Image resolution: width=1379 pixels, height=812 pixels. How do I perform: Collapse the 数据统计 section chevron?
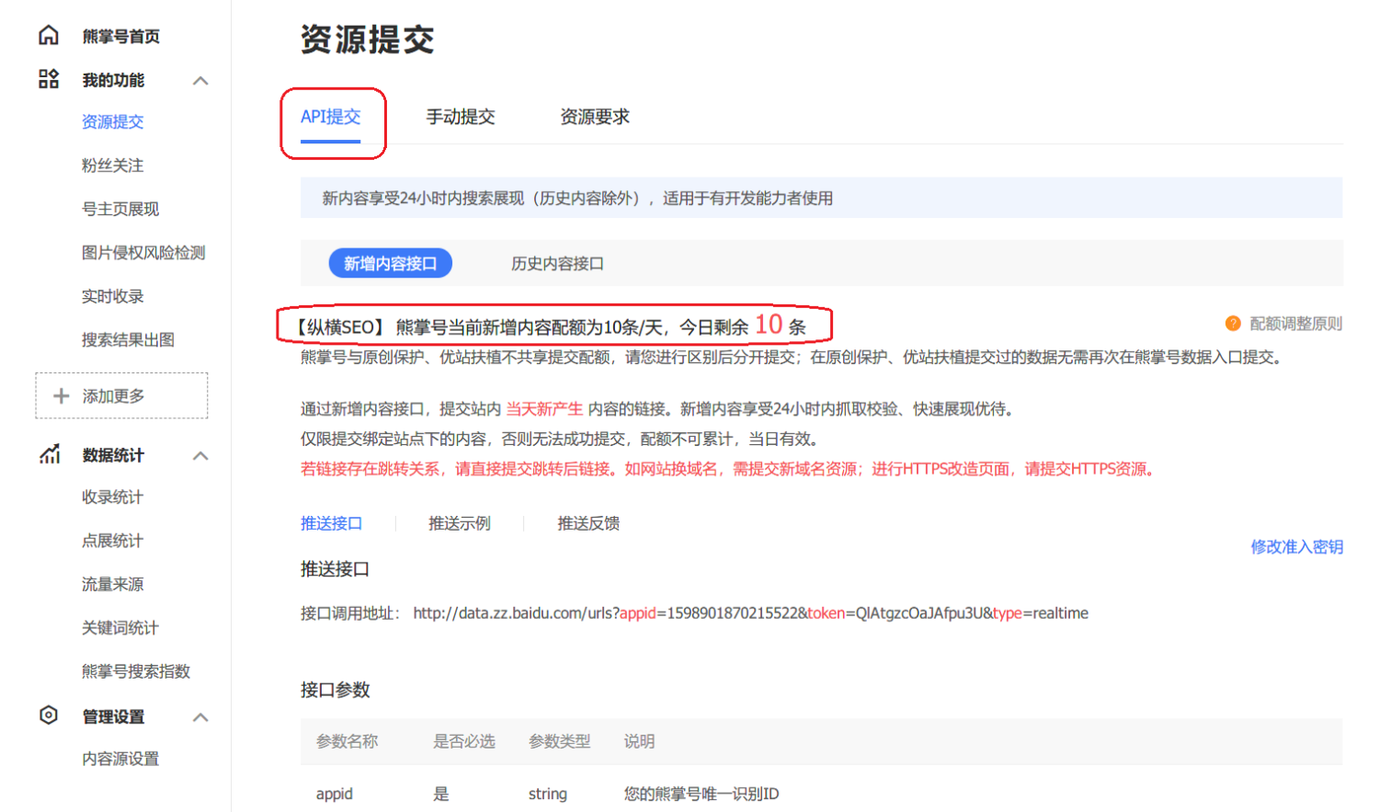200,454
